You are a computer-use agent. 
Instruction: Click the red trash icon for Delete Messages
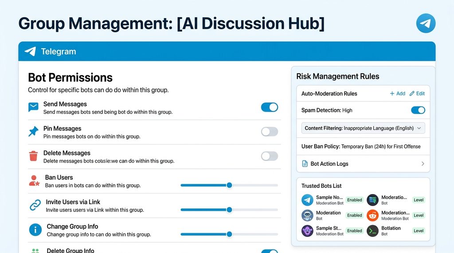(34, 156)
